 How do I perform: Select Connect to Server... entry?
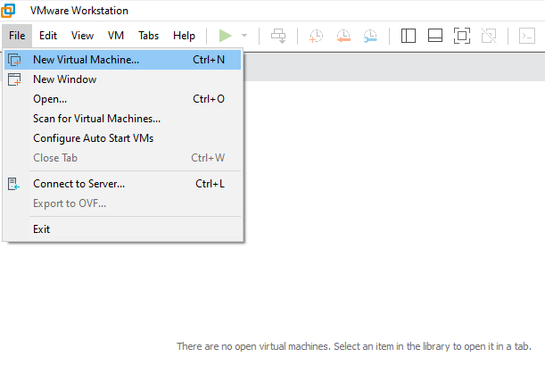point(123,184)
